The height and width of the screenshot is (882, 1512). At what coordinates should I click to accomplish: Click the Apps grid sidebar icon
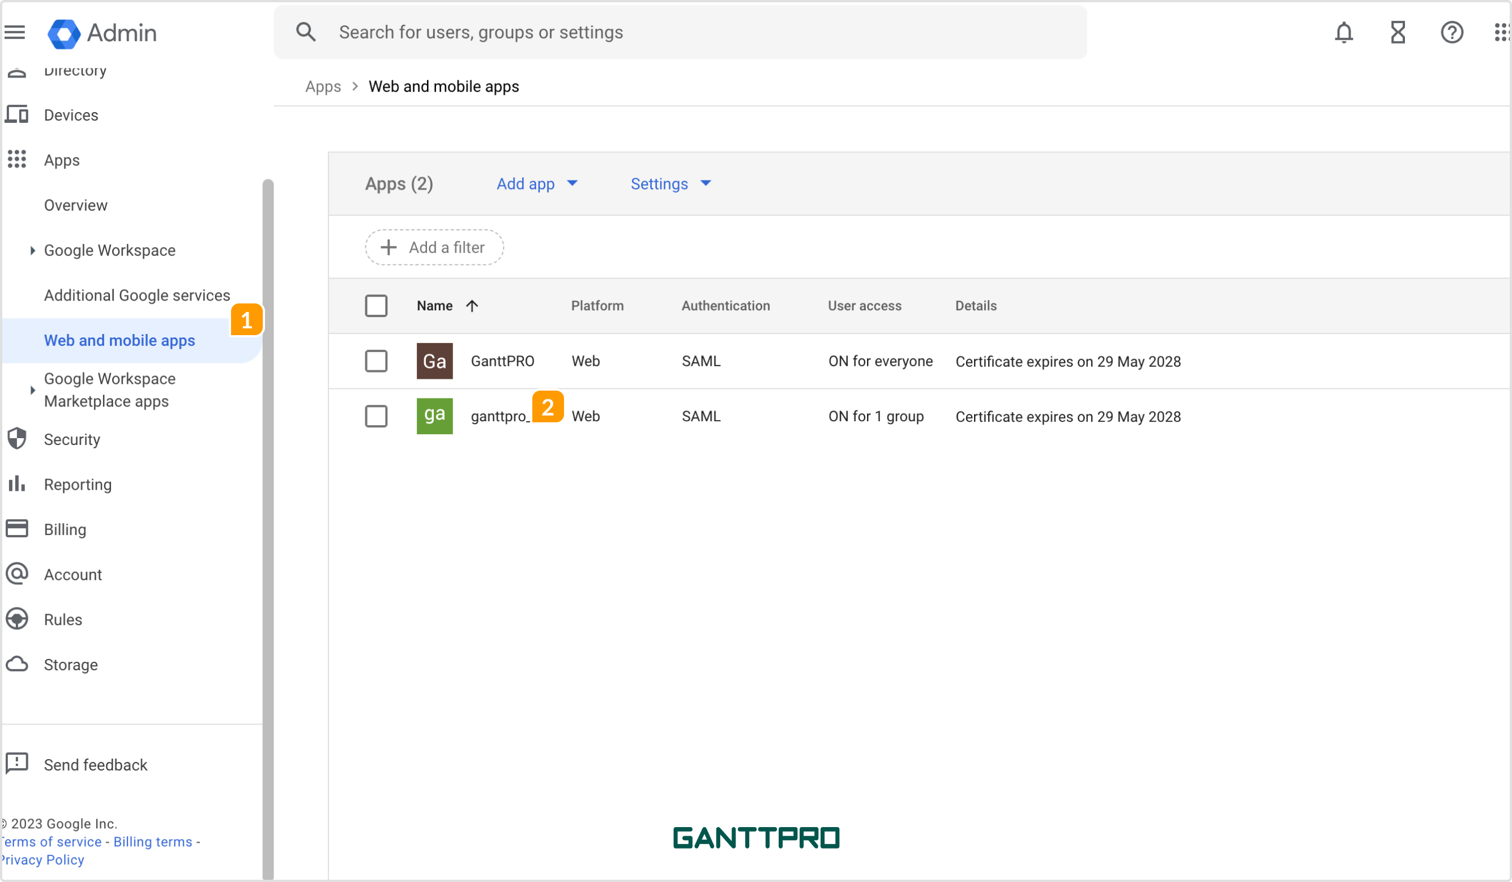click(17, 159)
